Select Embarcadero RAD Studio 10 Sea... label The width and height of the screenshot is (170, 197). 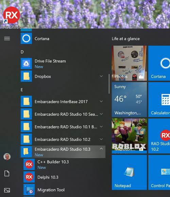click(x=66, y=114)
